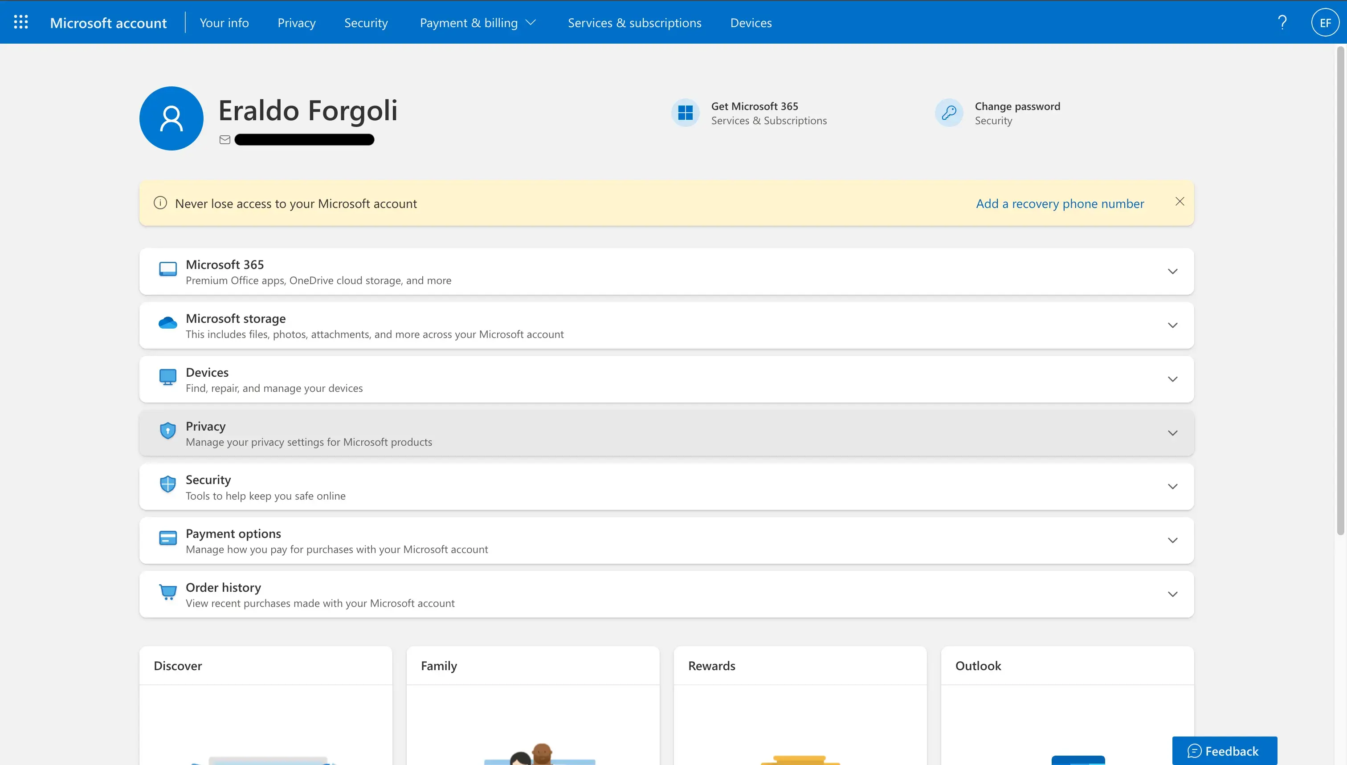Click the Security shield icon

point(167,485)
